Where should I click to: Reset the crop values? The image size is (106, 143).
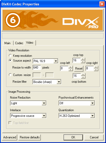(79, 68)
